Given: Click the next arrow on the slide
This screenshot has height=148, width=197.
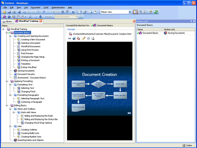Looking at the screenshot, I should [129, 113].
